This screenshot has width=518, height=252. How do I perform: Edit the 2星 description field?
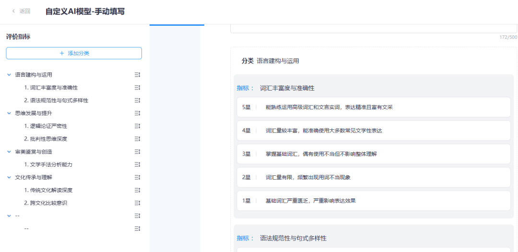click(374, 177)
